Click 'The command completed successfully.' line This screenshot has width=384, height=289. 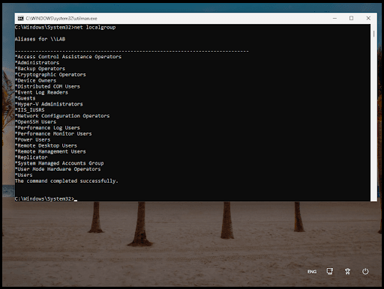point(67,181)
